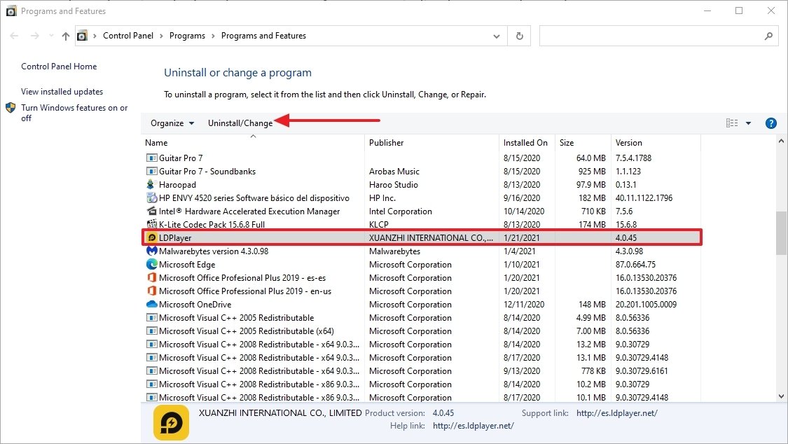Select the Malwarebytes icon
Screen dimensions: 788x444
[x=151, y=251]
